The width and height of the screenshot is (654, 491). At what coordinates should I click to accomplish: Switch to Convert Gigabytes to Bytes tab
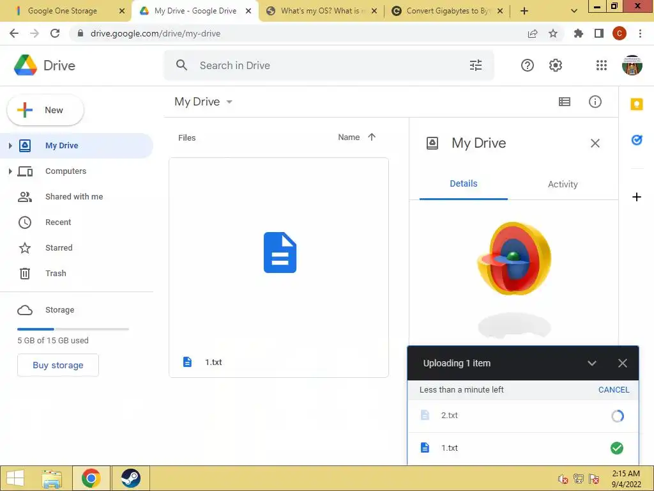tap(448, 11)
